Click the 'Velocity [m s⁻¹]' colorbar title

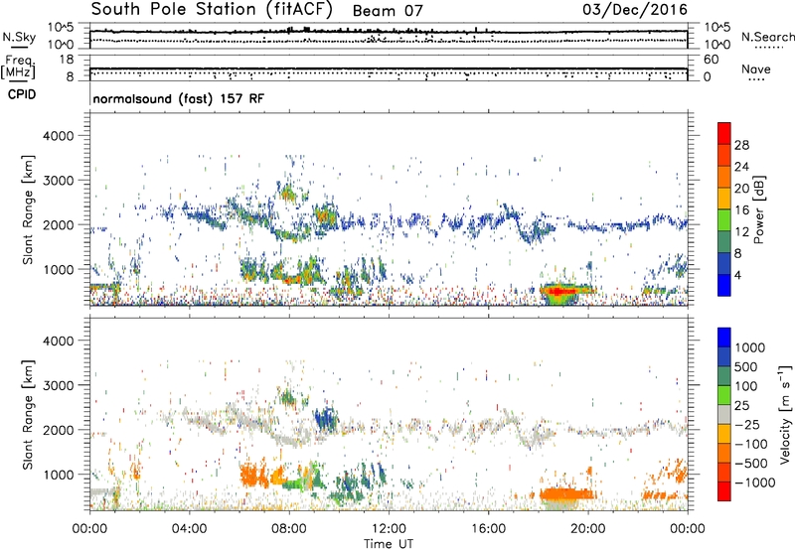[x=785, y=414]
